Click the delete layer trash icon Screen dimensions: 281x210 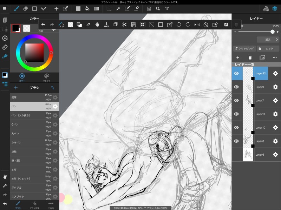pos(250,57)
